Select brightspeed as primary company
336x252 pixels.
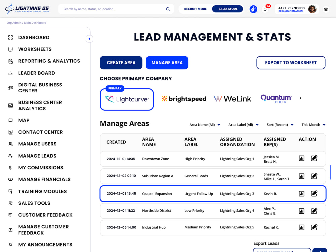(184, 99)
